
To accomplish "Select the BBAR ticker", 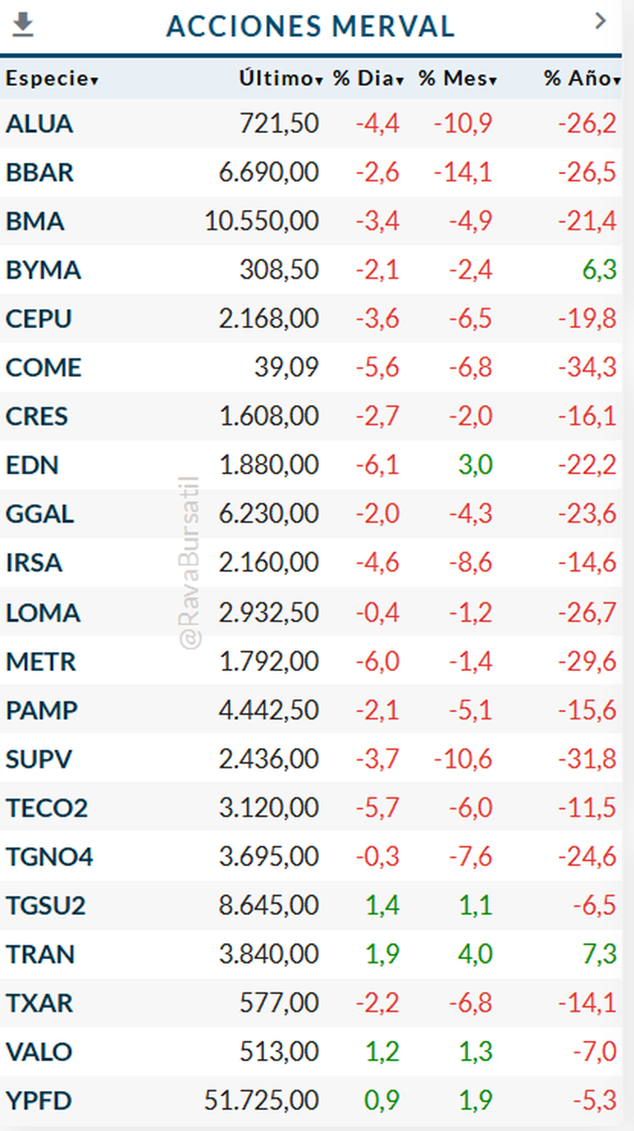I will tap(40, 173).
